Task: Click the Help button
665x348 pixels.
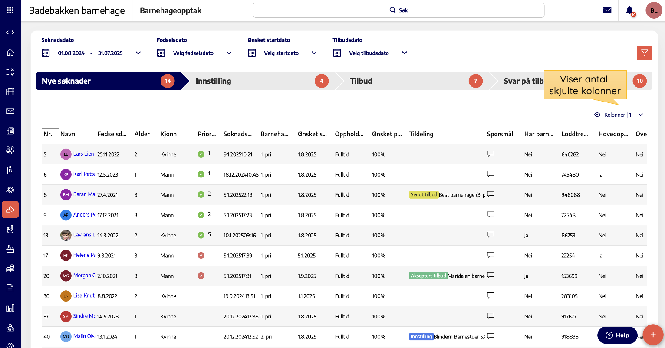Action: pyautogui.click(x=617, y=335)
